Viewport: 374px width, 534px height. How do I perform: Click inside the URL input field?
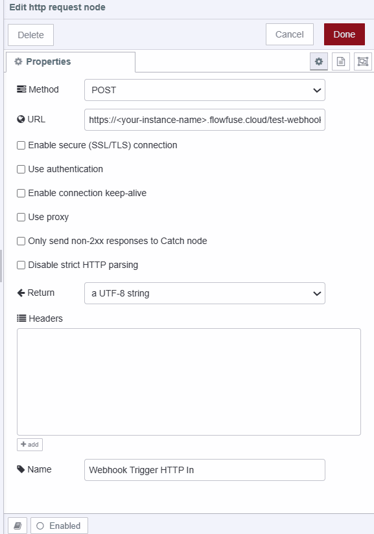pos(204,120)
